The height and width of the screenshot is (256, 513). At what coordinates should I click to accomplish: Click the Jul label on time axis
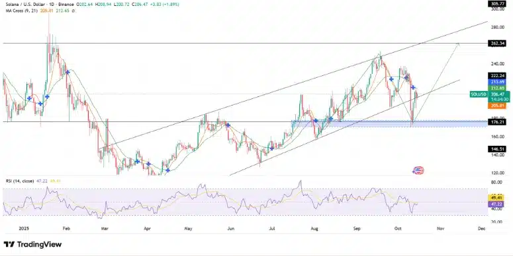click(272, 228)
